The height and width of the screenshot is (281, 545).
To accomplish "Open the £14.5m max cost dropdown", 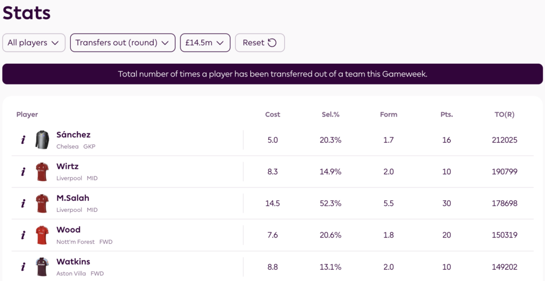I will (x=205, y=43).
